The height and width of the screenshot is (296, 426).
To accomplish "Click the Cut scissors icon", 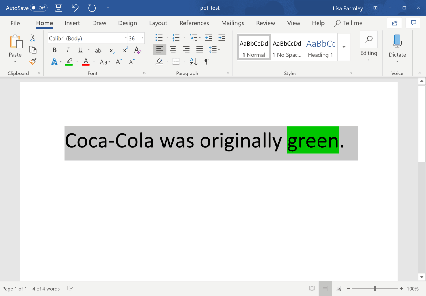I will click(33, 38).
